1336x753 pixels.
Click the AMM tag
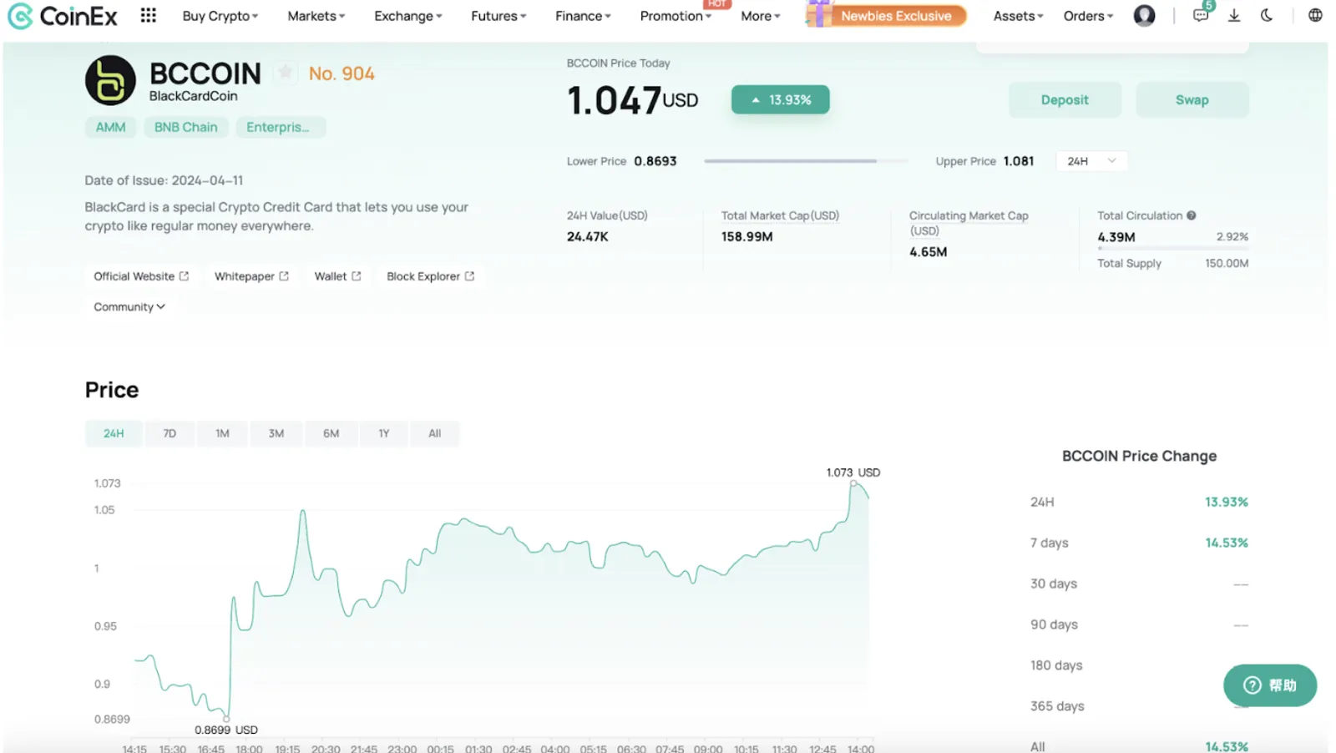(x=110, y=127)
